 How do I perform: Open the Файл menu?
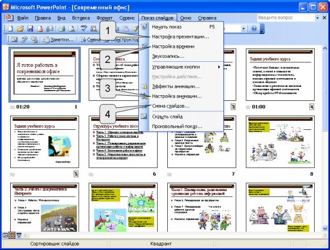coord(23,18)
